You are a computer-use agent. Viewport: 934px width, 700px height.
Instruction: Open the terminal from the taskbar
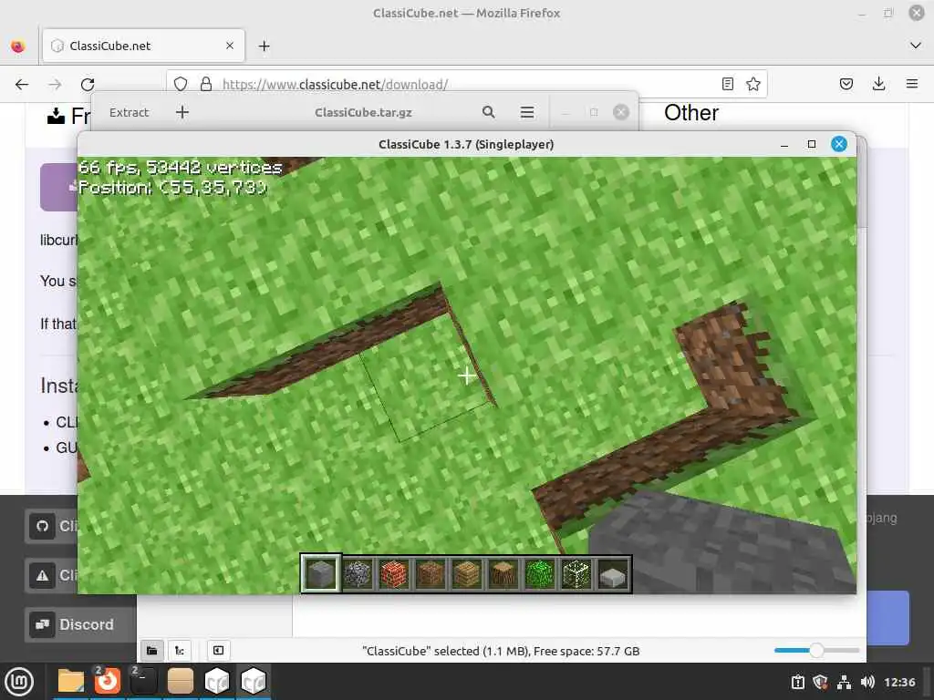click(x=143, y=682)
